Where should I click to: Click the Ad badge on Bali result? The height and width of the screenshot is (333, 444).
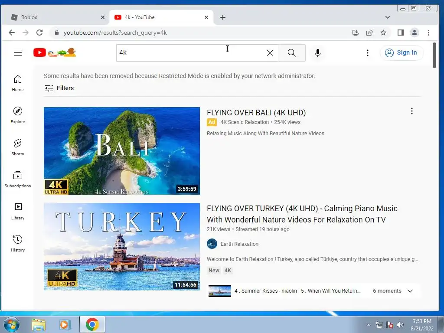tap(212, 122)
